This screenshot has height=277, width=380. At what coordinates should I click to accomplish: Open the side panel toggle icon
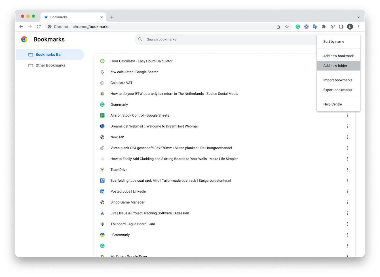(x=341, y=26)
